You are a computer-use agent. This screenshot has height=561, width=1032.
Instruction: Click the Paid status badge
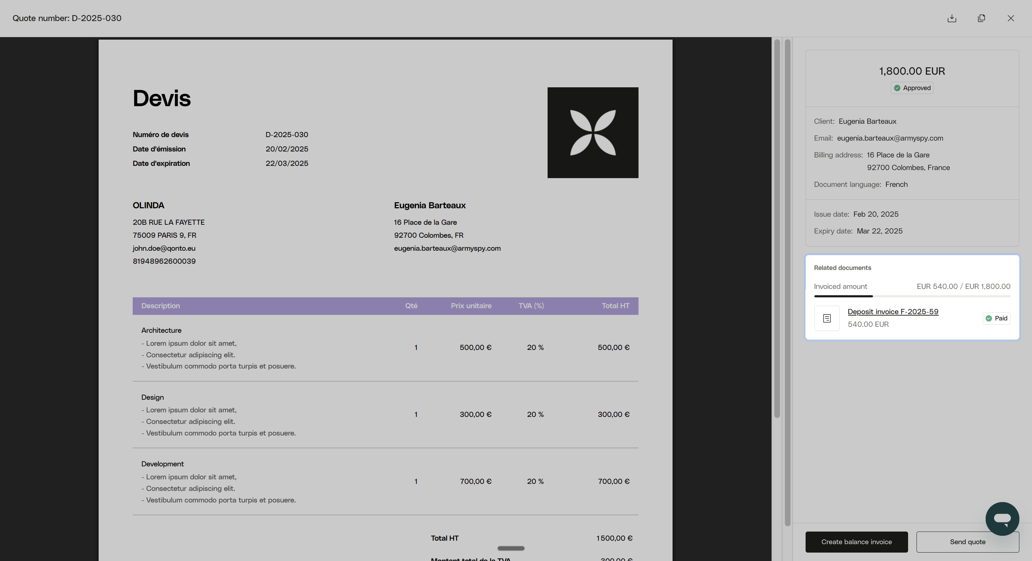996,318
